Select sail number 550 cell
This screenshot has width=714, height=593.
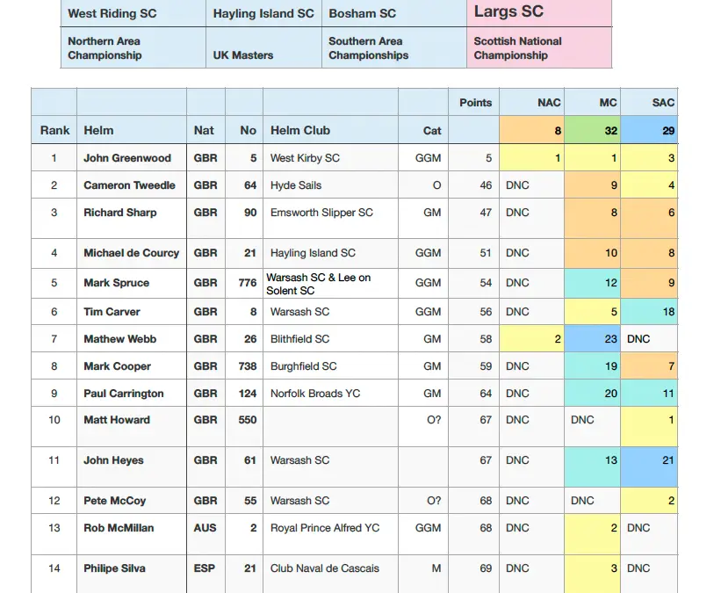[244, 426]
